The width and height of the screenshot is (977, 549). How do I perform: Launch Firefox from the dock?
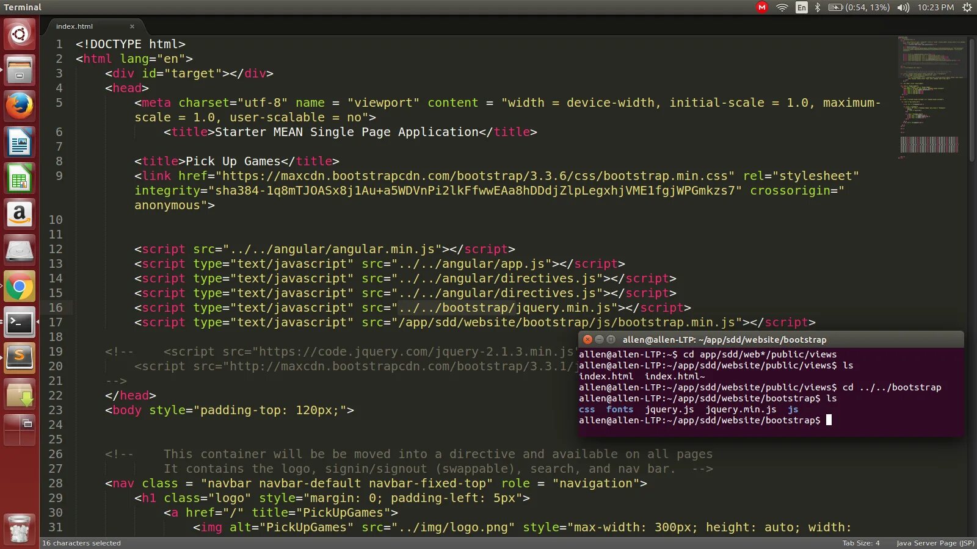[20, 106]
